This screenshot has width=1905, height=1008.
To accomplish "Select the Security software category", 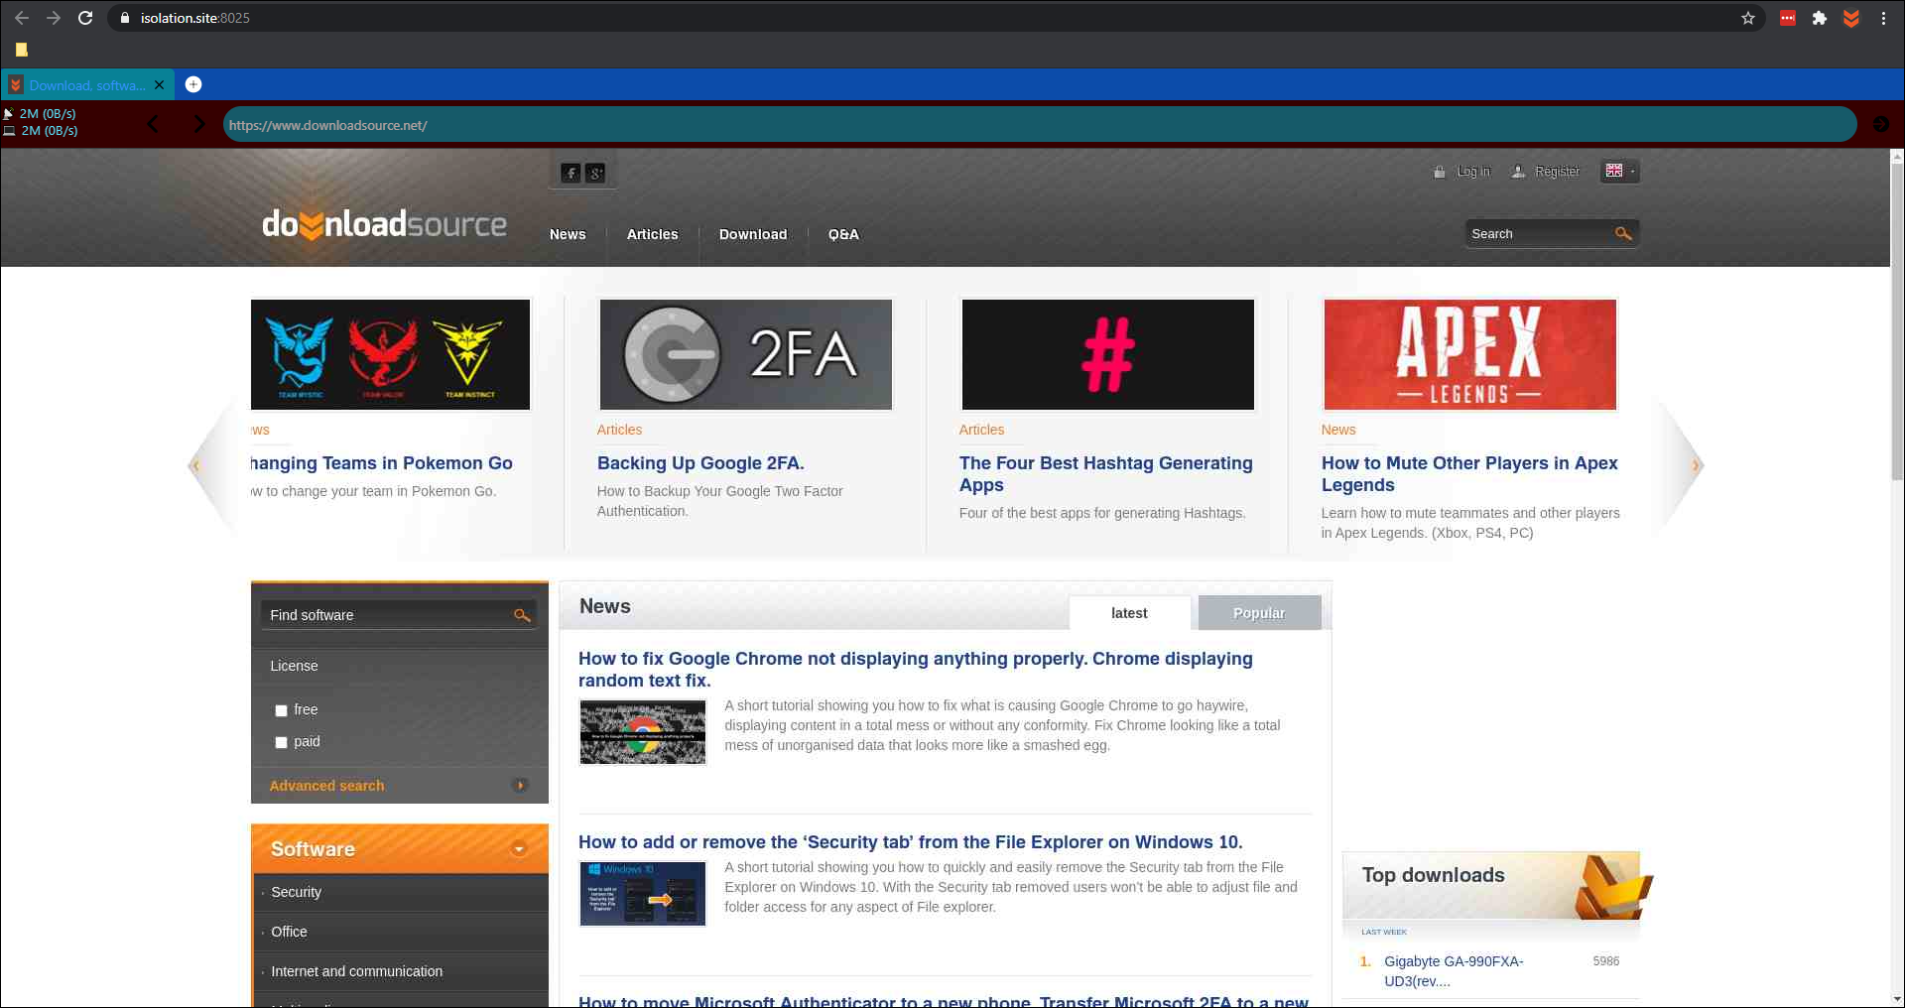I will coord(296,892).
